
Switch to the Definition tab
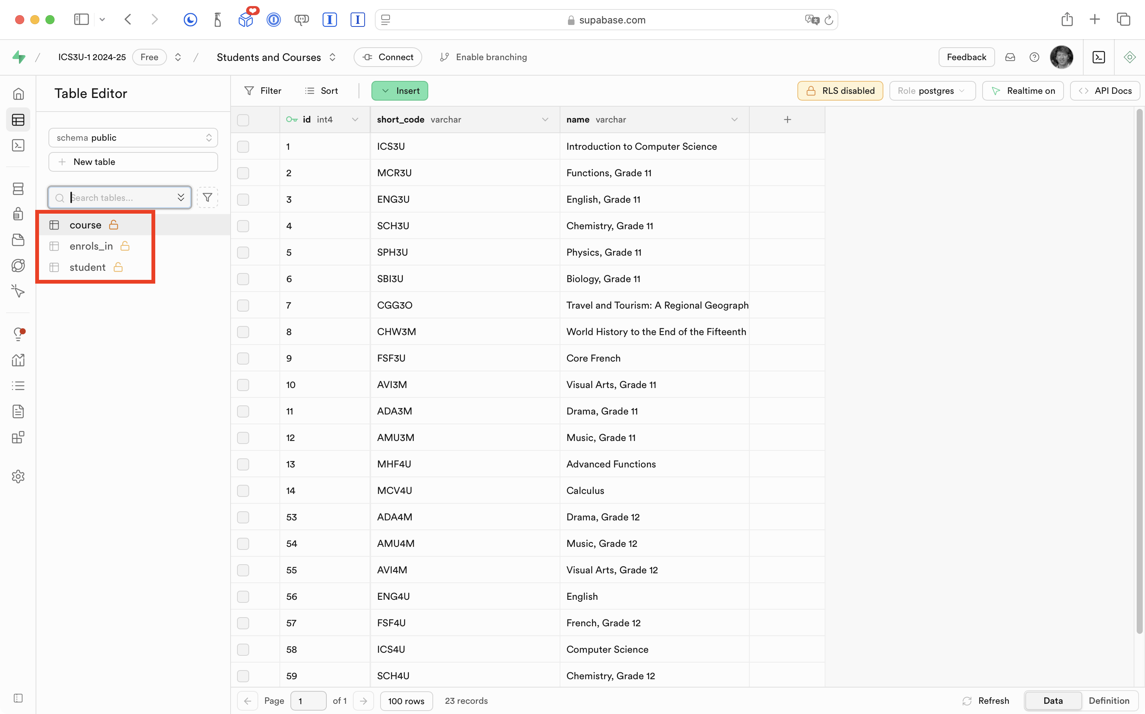1109,701
